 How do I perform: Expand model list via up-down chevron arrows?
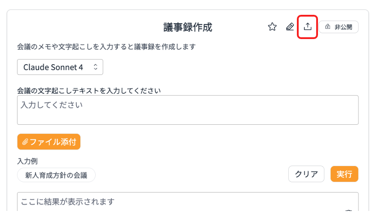pyautogui.click(x=96, y=67)
